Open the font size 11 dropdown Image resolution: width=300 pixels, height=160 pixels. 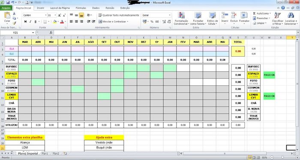[55, 15]
